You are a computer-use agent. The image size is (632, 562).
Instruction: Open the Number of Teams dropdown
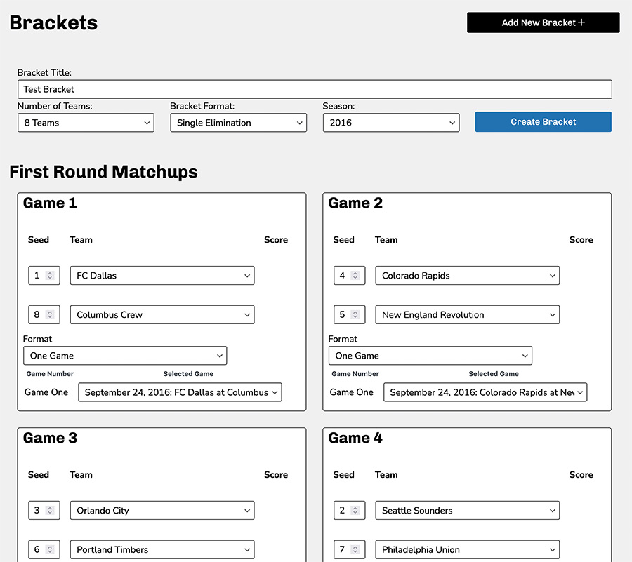tap(86, 123)
